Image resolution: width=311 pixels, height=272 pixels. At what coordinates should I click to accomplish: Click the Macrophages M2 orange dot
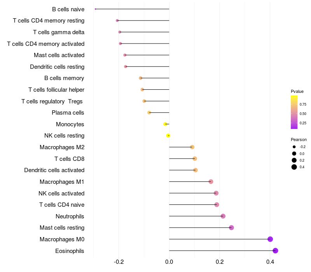192,147
